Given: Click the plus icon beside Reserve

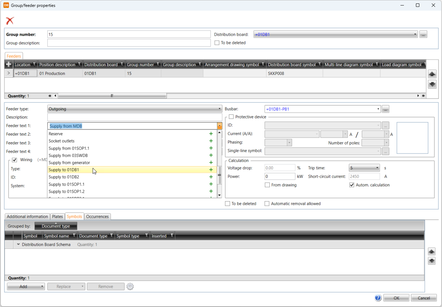Looking at the screenshot, I should click(211, 134).
